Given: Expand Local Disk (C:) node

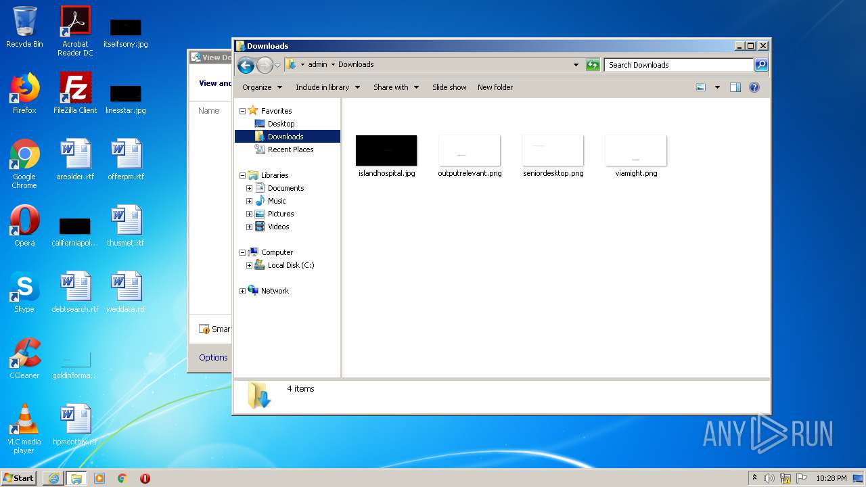Looking at the screenshot, I should coord(249,265).
